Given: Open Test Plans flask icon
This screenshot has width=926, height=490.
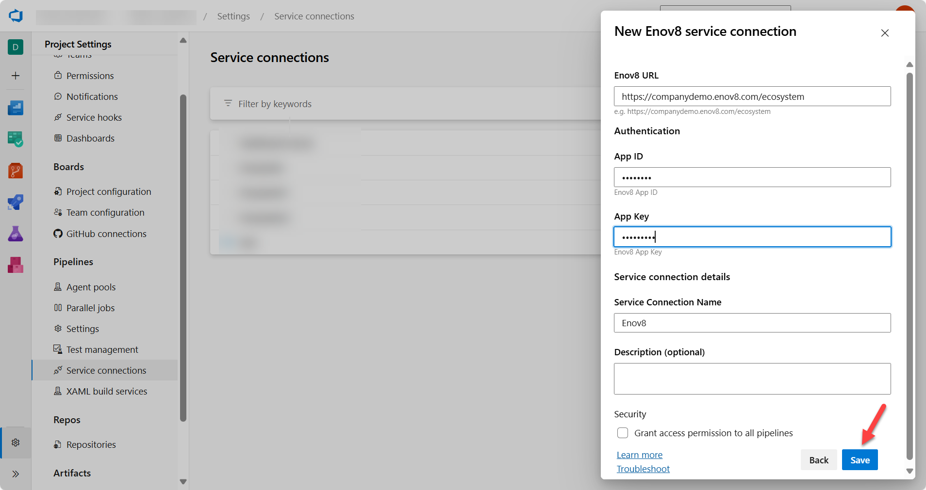Looking at the screenshot, I should pyautogui.click(x=16, y=234).
